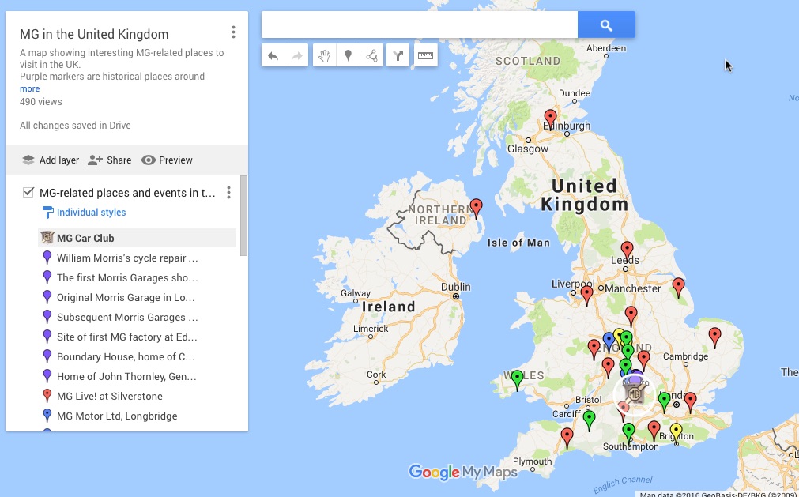Click the MG Car Club badge in the list
The width and height of the screenshot is (799, 497).
47,238
